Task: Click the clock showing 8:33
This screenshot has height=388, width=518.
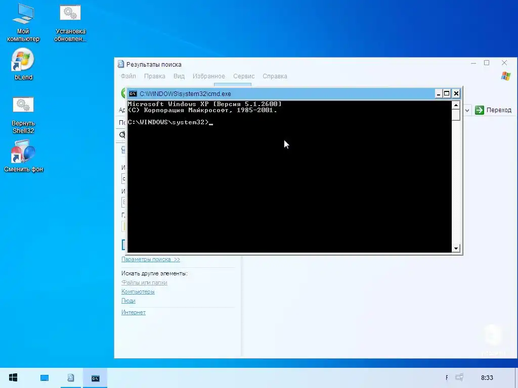Action: (x=487, y=378)
